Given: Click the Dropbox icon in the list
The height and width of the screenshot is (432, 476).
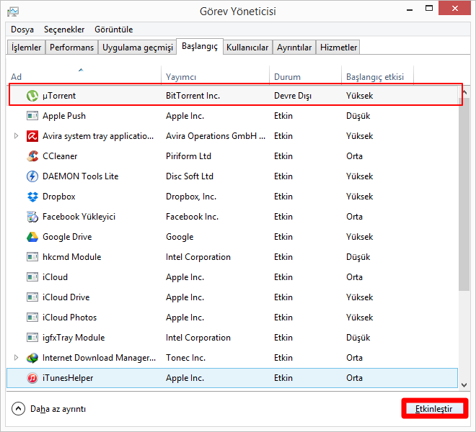Looking at the screenshot, I should click(x=32, y=197).
